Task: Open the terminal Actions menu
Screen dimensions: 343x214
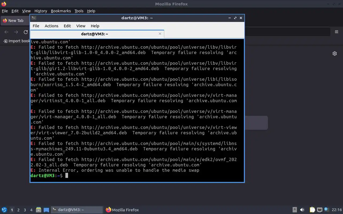Action: coord(51,26)
